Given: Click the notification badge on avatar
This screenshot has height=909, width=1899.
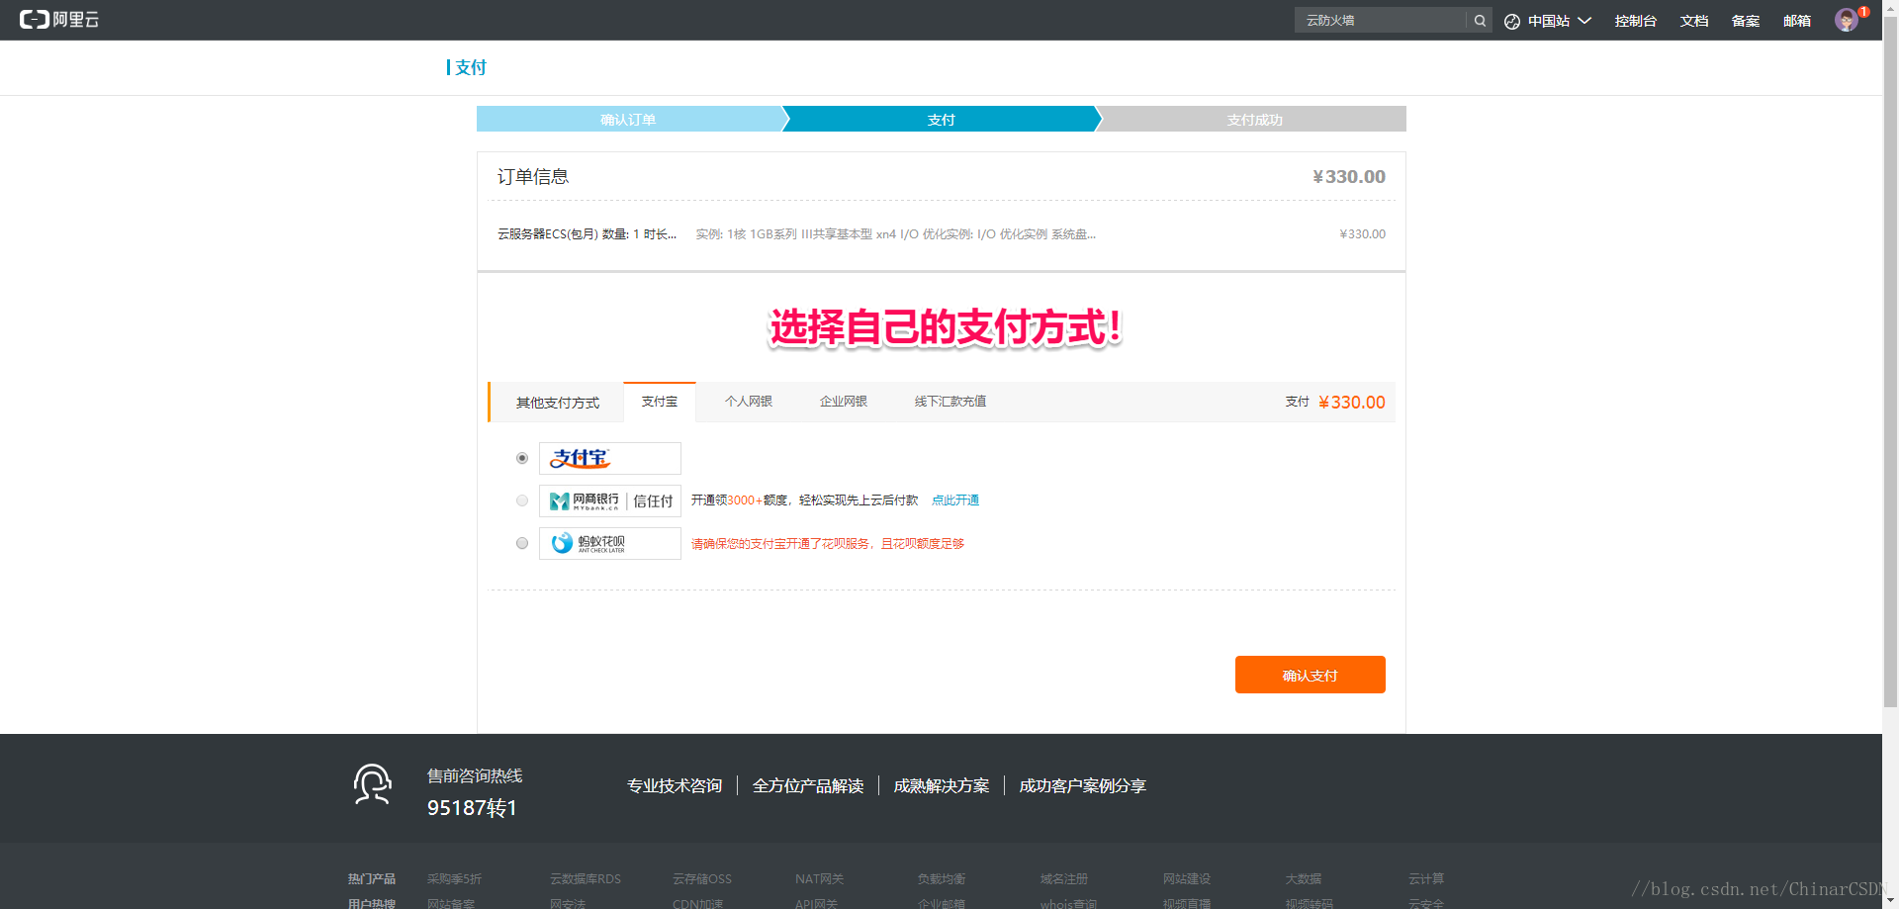Looking at the screenshot, I should click(1863, 12).
